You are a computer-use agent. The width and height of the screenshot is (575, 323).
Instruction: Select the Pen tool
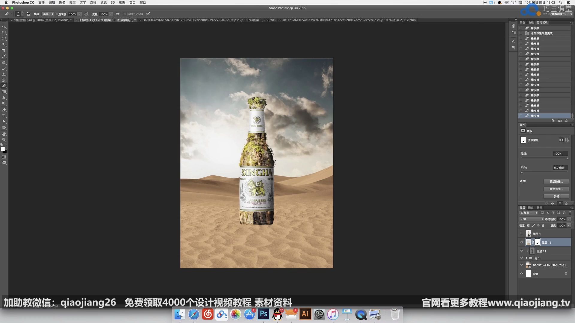click(4, 110)
